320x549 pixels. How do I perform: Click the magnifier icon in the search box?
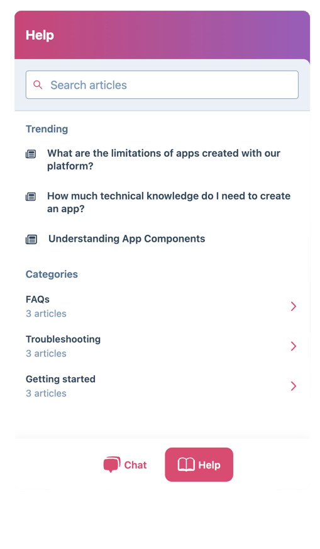click(x=38, y=85)
